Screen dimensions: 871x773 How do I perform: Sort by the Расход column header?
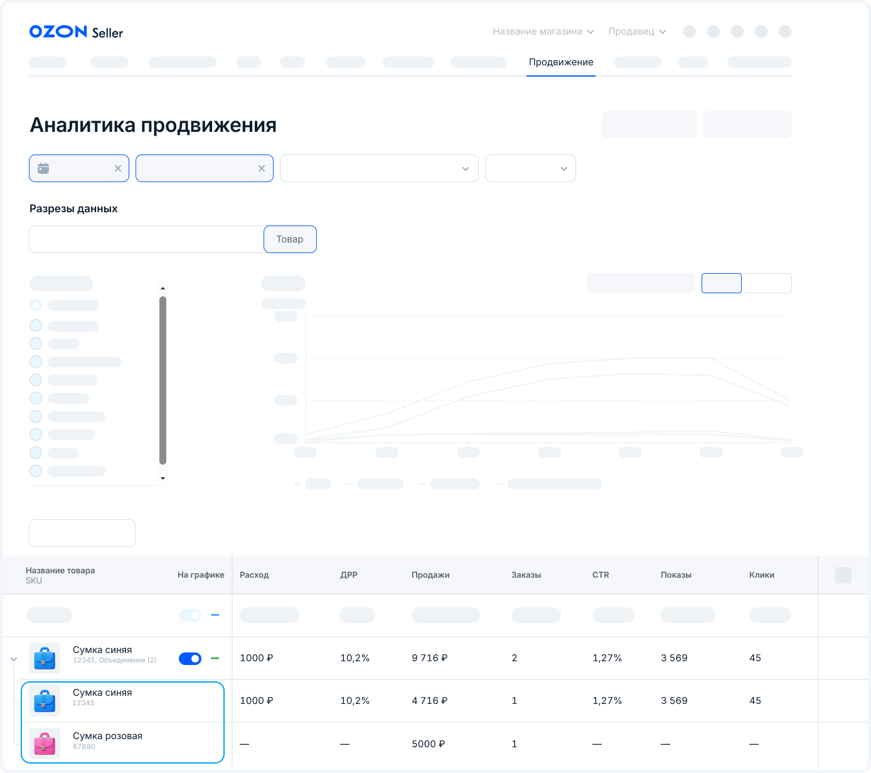pos(254,575)
